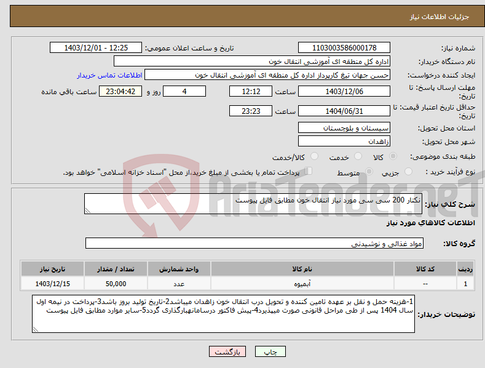The height and width of the screenshot is (368, 485).
Task: Click the واحد شمارش column header
Action: [x=179, y=269]
